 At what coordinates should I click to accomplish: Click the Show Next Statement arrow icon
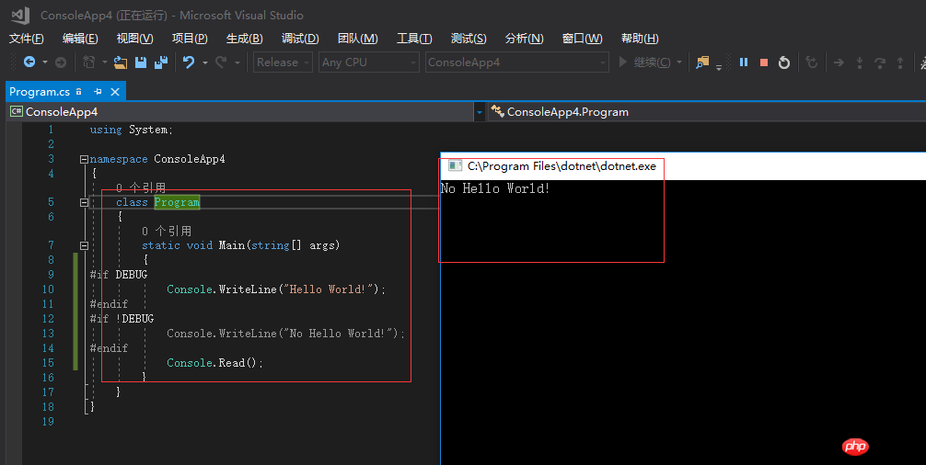tap(839, 62)
